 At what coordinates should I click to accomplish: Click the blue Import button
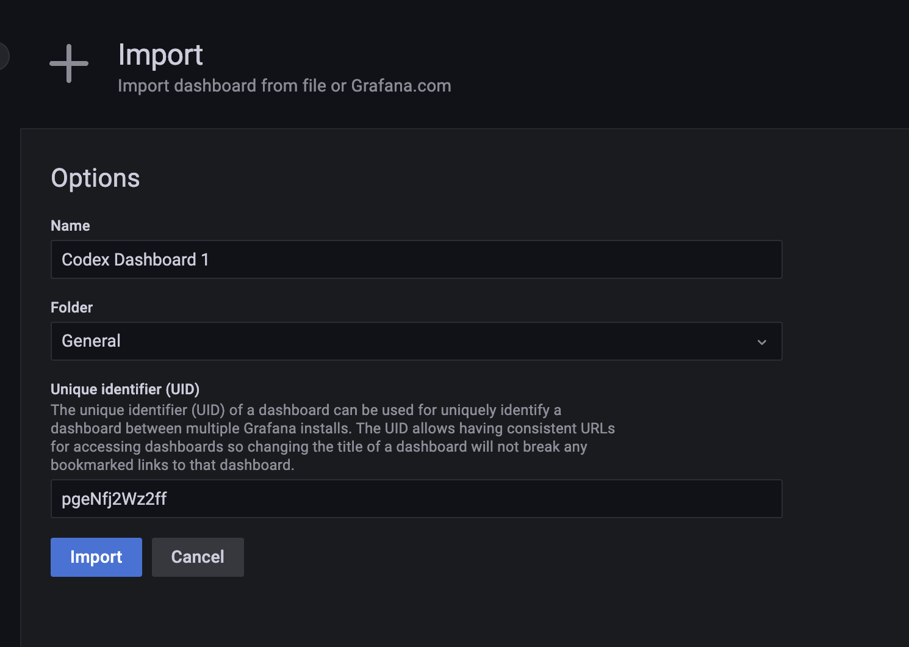pos(96,557)
